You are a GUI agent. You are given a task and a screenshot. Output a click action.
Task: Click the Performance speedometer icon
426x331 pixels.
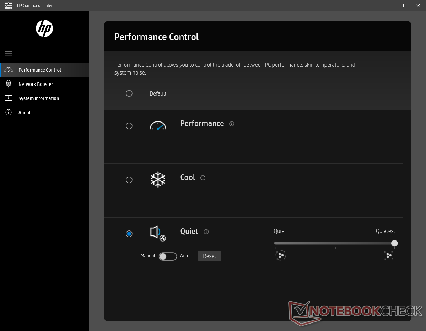pyautogui.click(x=158, y=125)
